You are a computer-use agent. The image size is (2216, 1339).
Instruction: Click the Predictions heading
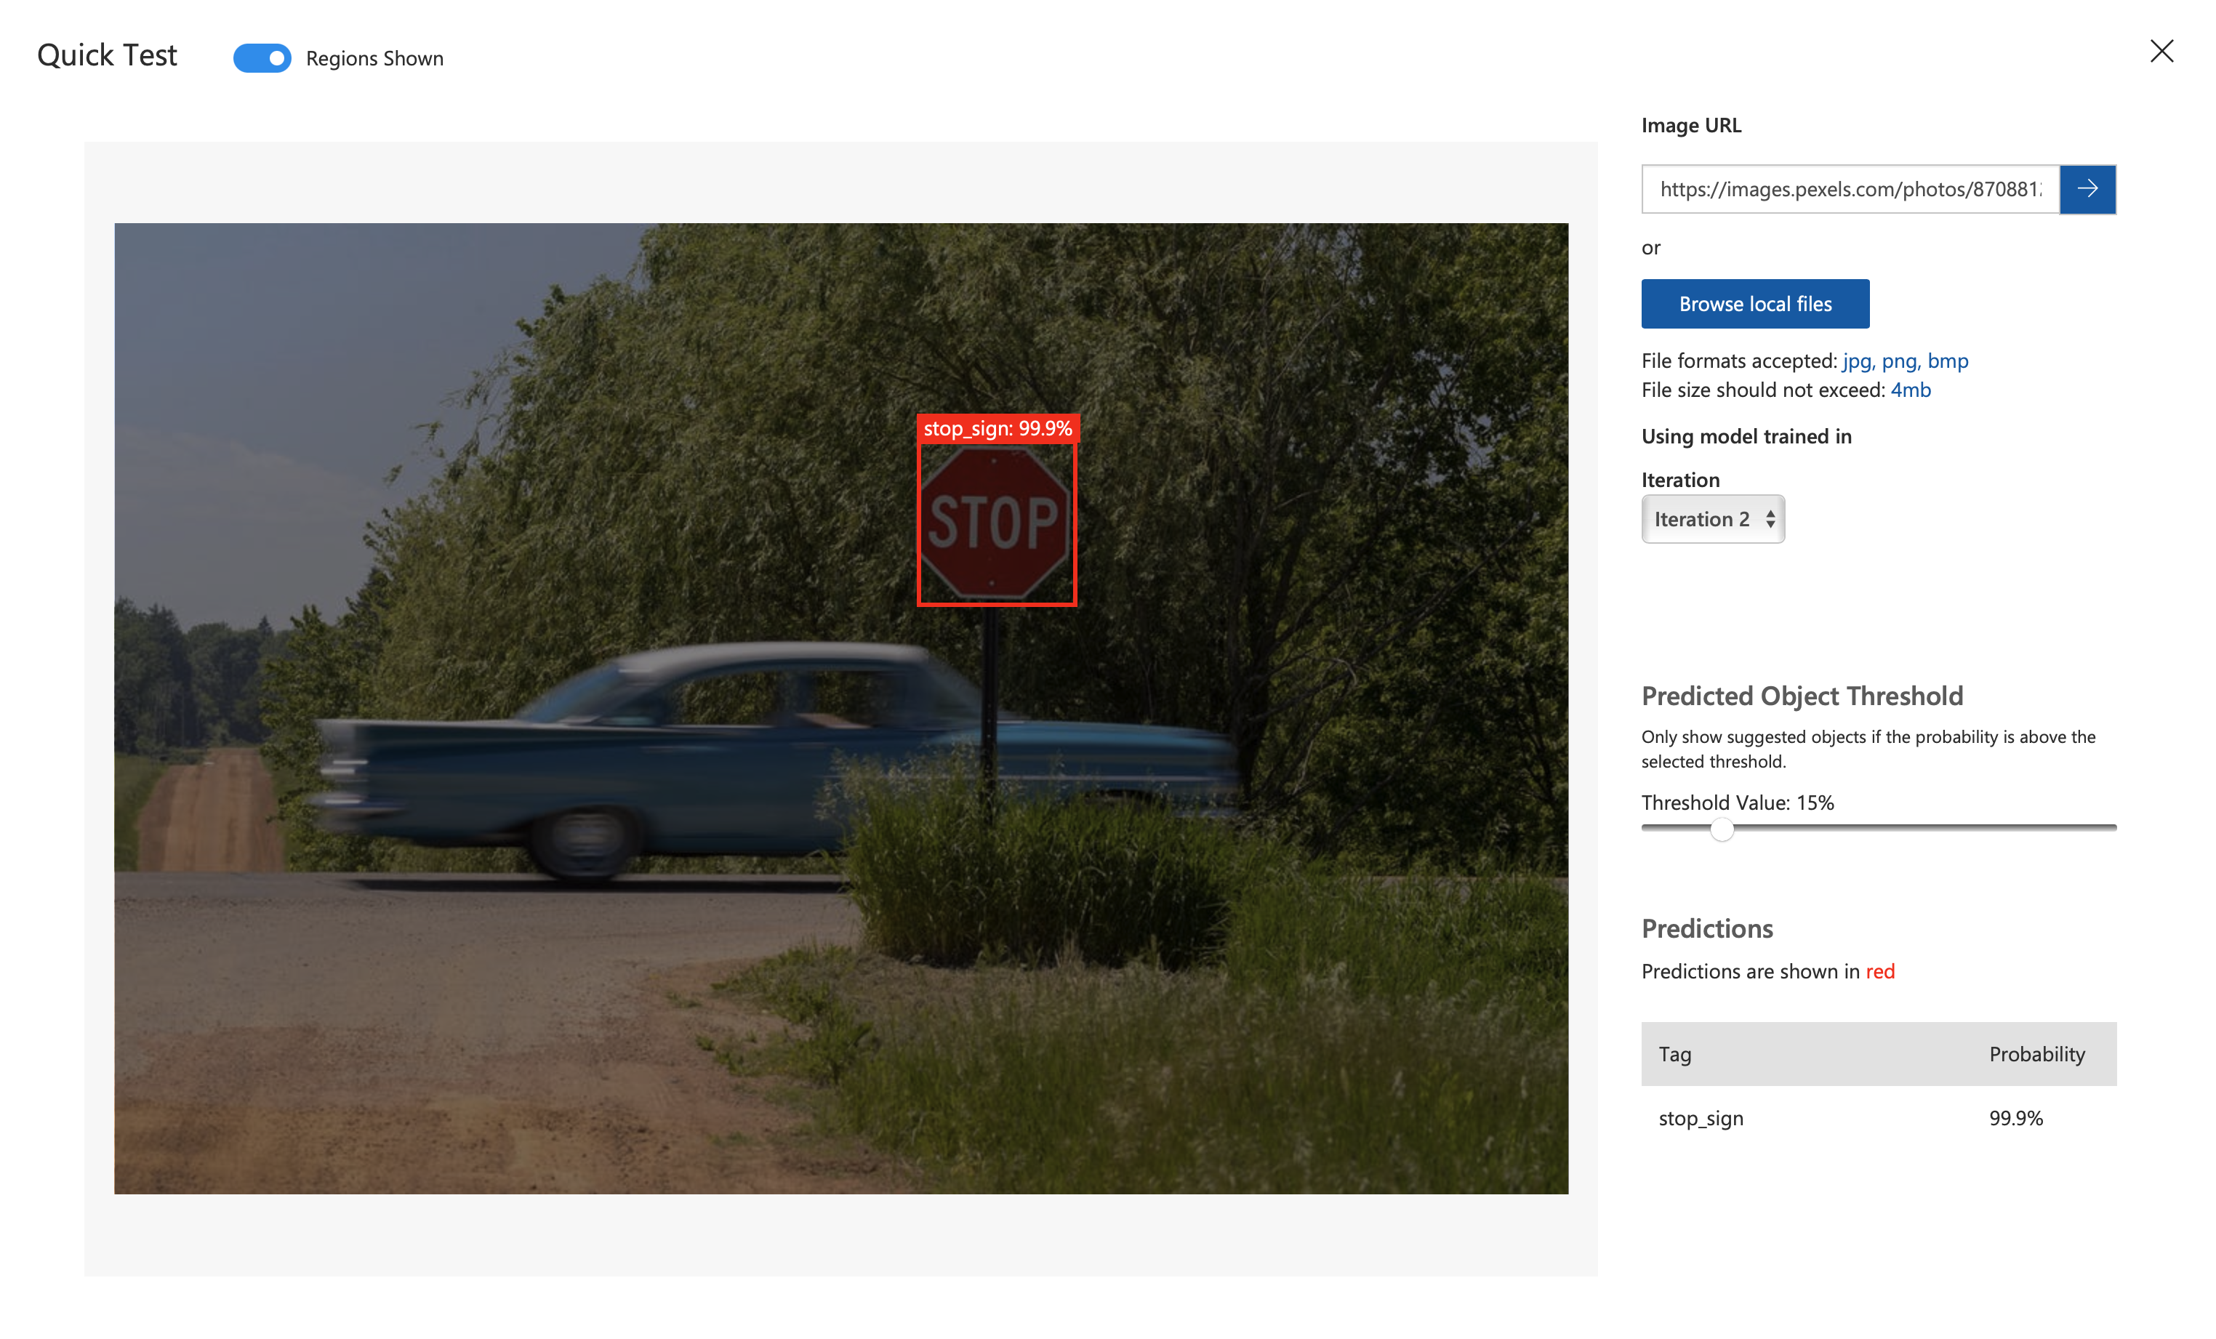tap(1707, 928)
